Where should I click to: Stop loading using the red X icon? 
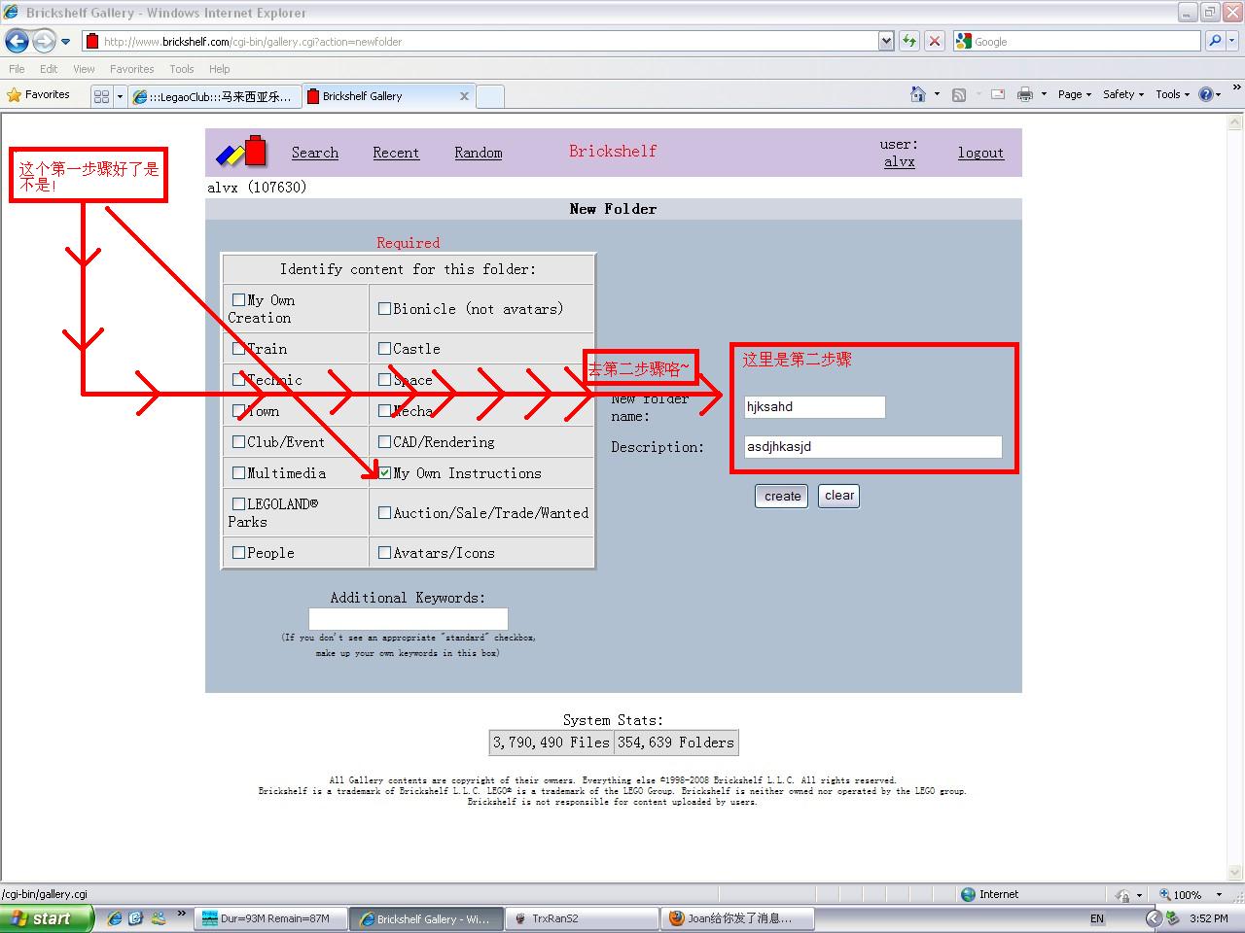click(935, 41)
